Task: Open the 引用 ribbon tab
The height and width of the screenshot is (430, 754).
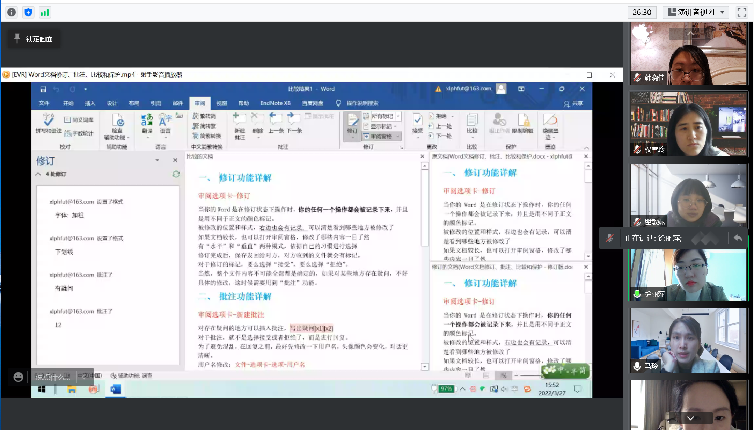Action: point(156,103)
